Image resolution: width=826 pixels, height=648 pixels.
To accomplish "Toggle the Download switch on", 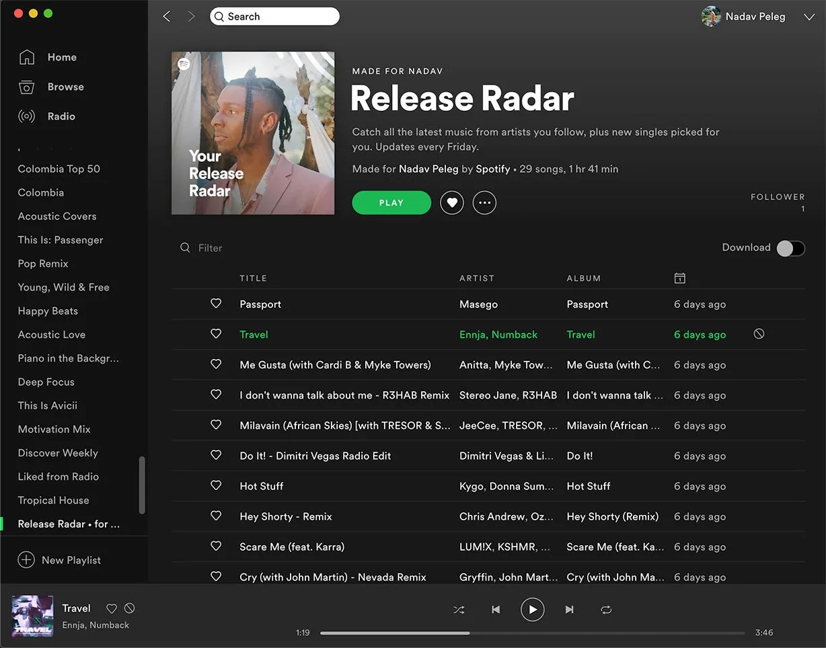I will (790, 248).
